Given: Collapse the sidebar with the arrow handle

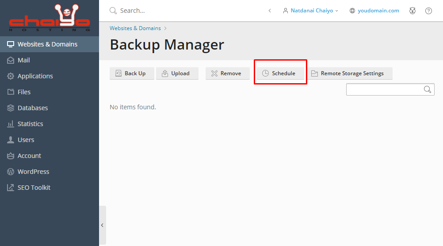Looking at the screenshot, I should point(102,225).
